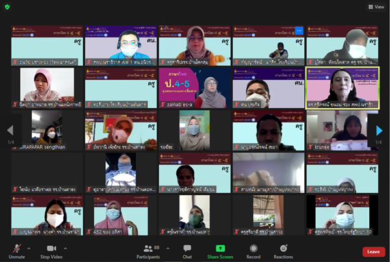Image resolution: width=390 pixels, height=262 pixels.
Task: Leave the meeting
Action: [373, 252]
